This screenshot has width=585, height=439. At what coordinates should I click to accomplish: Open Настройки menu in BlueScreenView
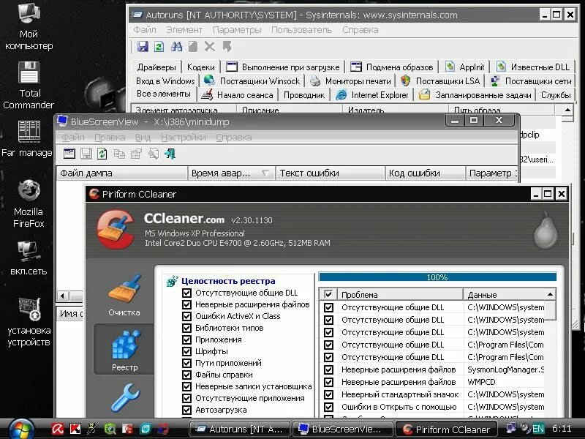[184, 138]
